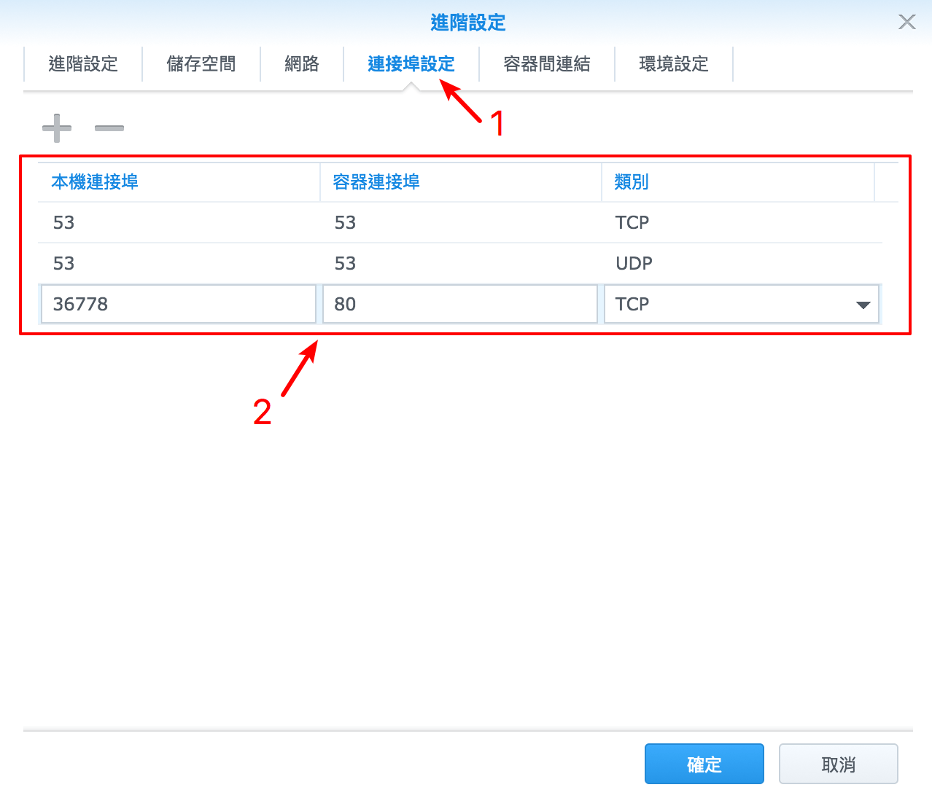Click the 36778 local port input field

tap(178, 304)
